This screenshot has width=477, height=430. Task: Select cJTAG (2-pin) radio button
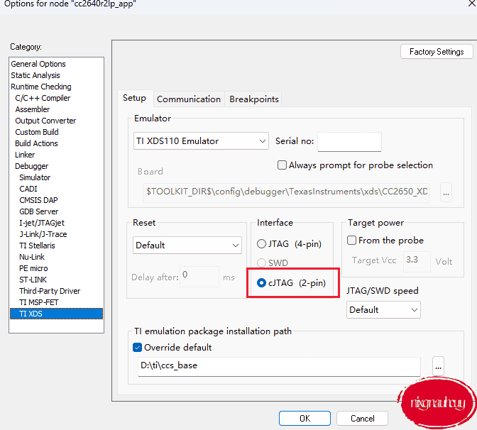click(262, 283)
